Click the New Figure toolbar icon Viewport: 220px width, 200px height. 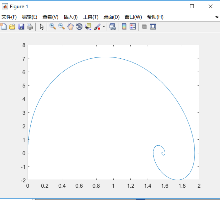[4, 27]
